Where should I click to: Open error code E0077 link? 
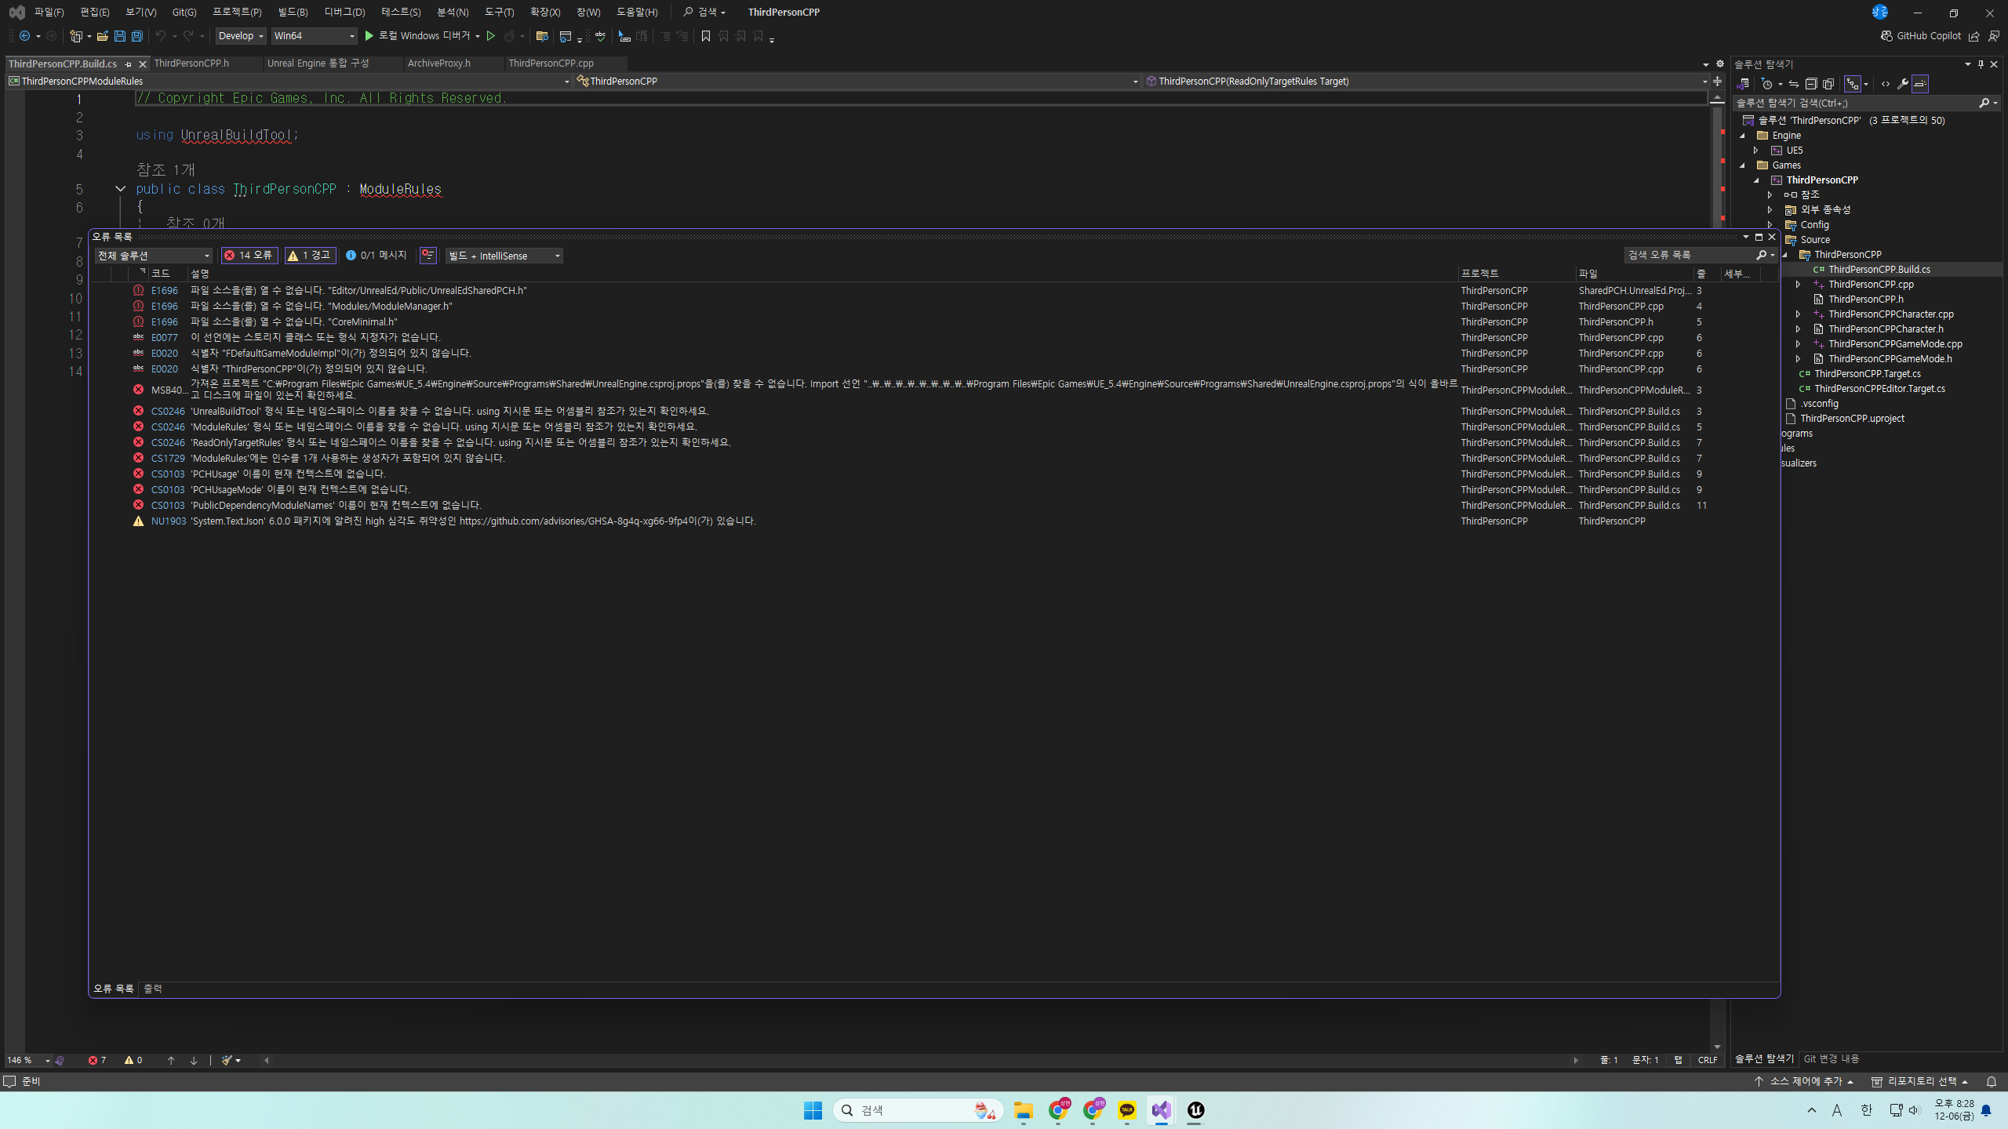165,338
